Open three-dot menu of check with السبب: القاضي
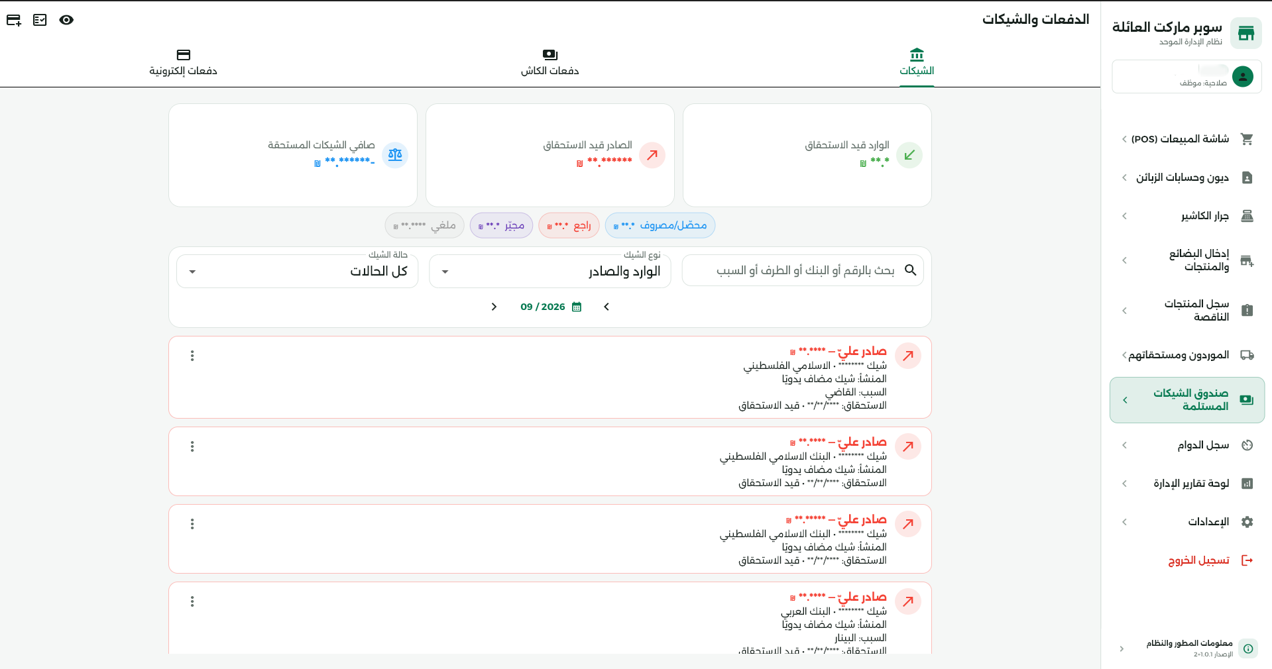 [192, 356]
